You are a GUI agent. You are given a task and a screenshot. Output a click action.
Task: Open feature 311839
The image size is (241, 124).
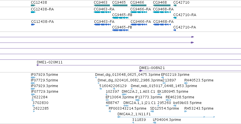pos(139,120)
